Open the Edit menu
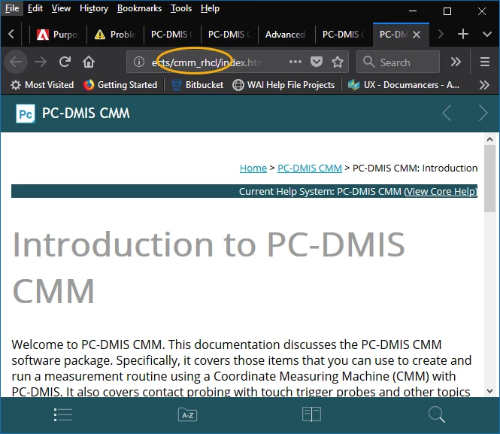The image size is (500, 434). 35,8
